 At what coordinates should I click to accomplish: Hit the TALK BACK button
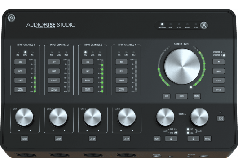pyautogui.click(x=220, y=118)
